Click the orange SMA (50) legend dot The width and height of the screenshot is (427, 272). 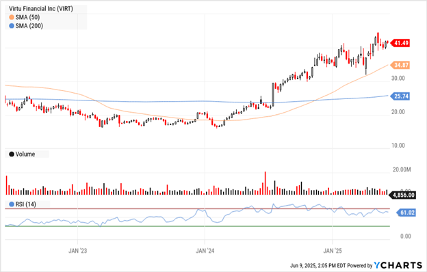[12, 17]
